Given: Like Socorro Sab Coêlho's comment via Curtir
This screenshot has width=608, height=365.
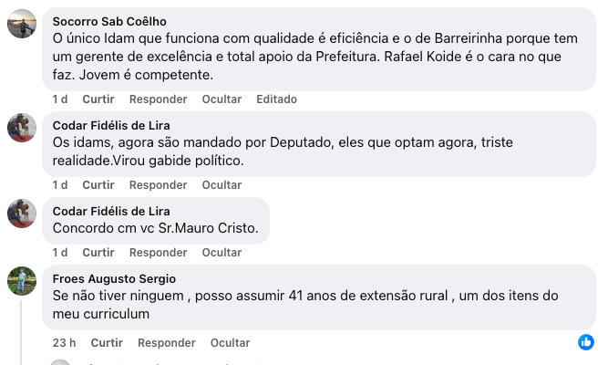Looking at the screenshot, I should [x=98, y=99].
